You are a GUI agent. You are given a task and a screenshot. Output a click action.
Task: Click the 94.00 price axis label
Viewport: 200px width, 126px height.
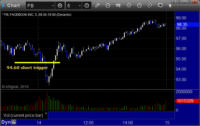click(x=181, y=69)
